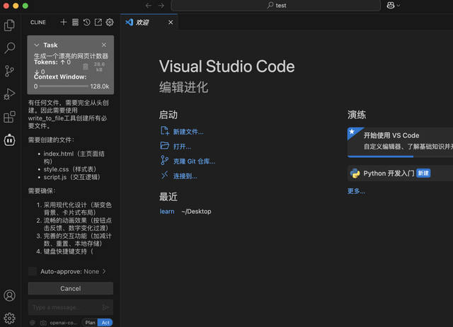Open the Source Control view
Viewport: 453px width, 327px height.
[10, 71]
